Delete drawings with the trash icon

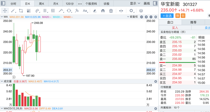[111, 11]
